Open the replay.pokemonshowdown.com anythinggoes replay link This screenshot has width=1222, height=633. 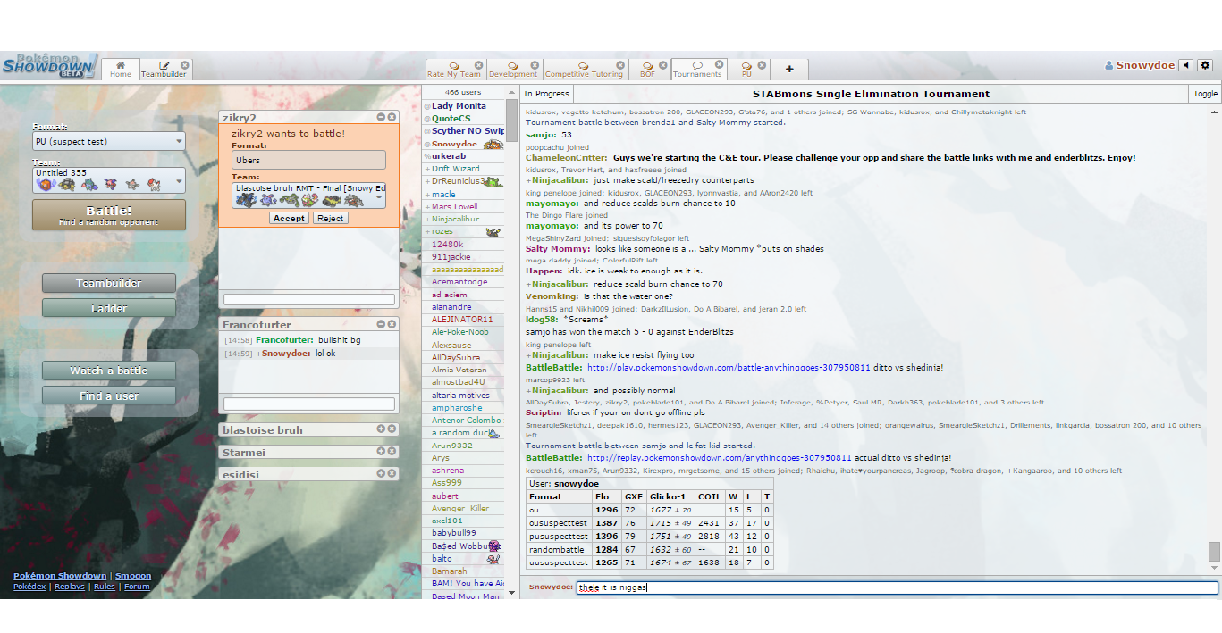tap(719, 458)
